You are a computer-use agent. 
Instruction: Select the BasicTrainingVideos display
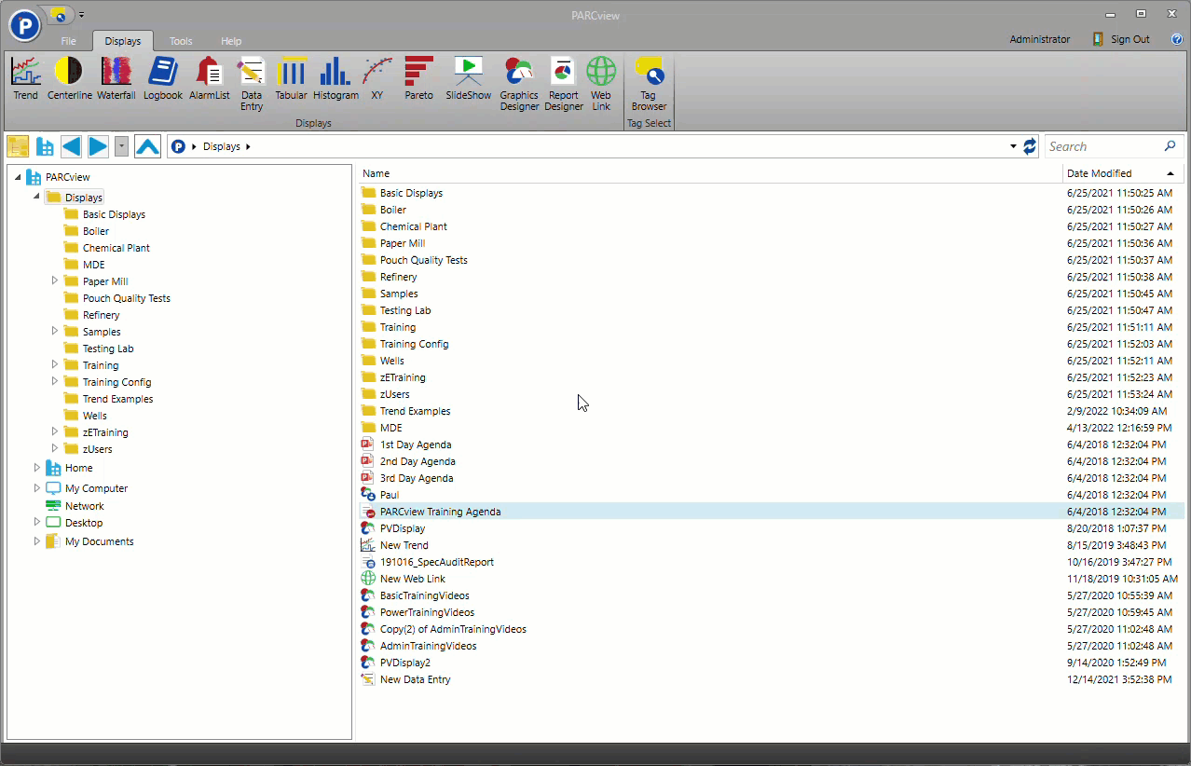click(424, 595)
